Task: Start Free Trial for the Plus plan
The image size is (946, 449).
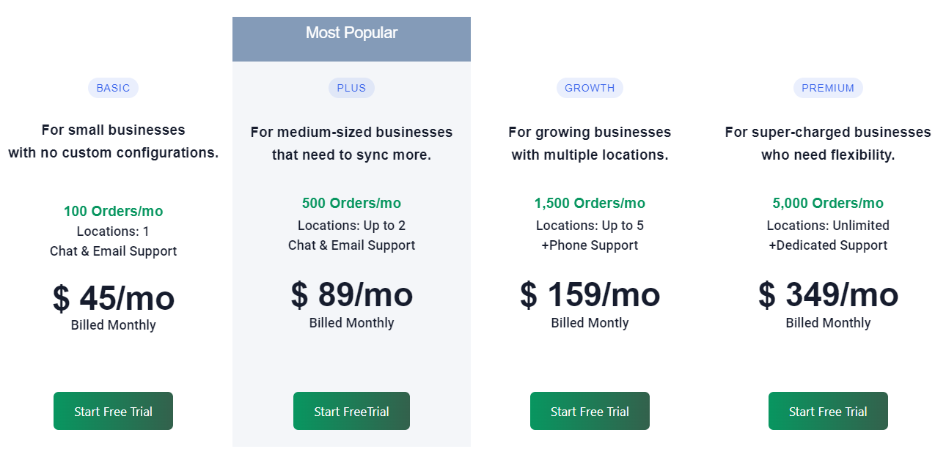Action: point(351,411)
